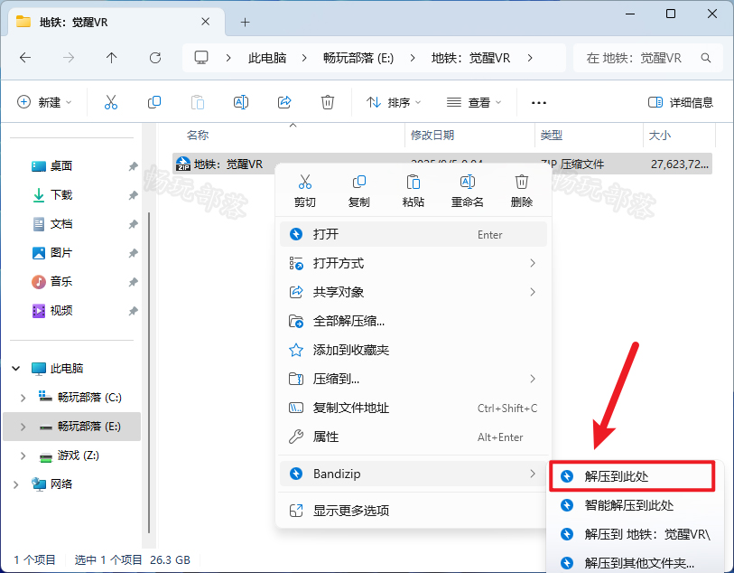Image resolution: width=734 pixels, height=573 pixels.
Task: Choose 打开 in the context menu
Action: [x=413, y=234]
